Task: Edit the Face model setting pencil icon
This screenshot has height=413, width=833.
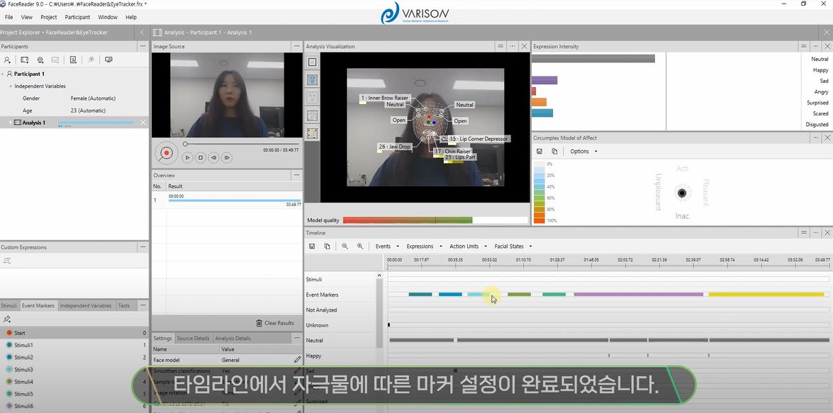Action: [298, 360]
